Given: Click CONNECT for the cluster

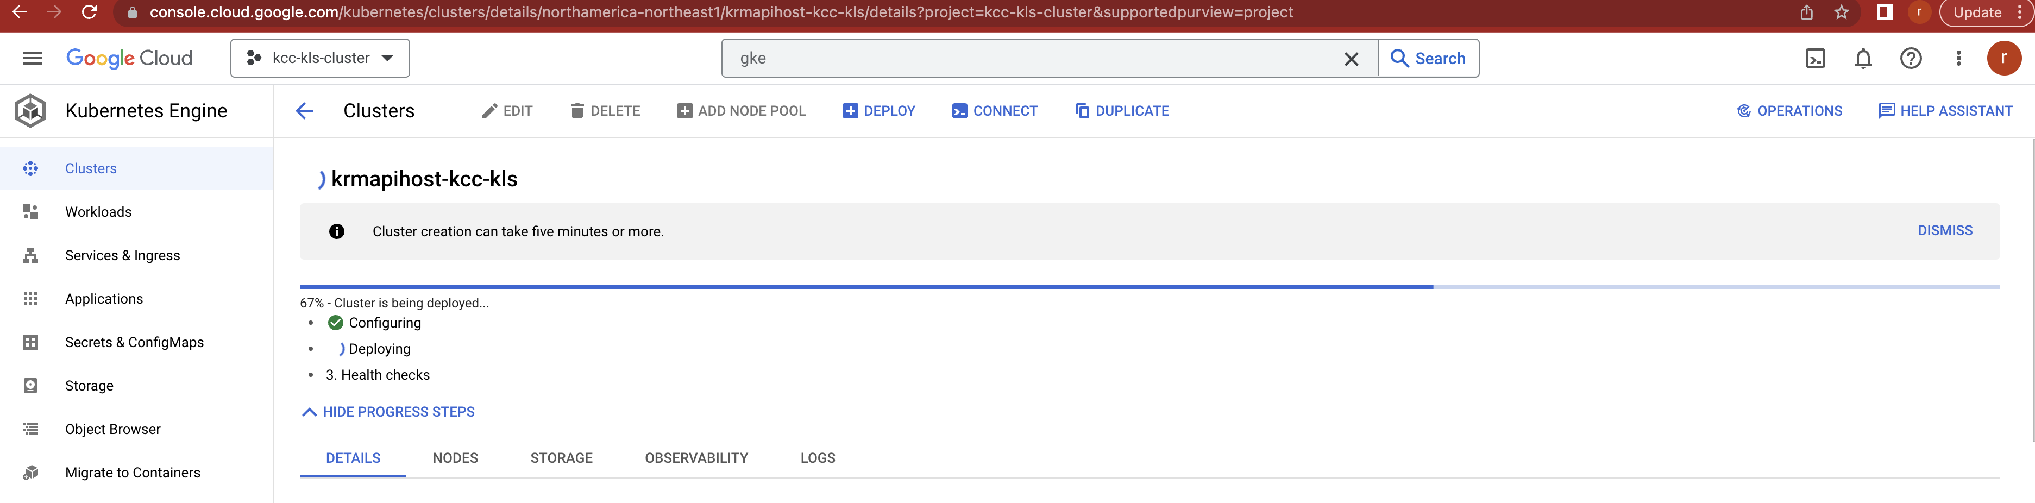Looking at the screenshot, I should (995, 111).
